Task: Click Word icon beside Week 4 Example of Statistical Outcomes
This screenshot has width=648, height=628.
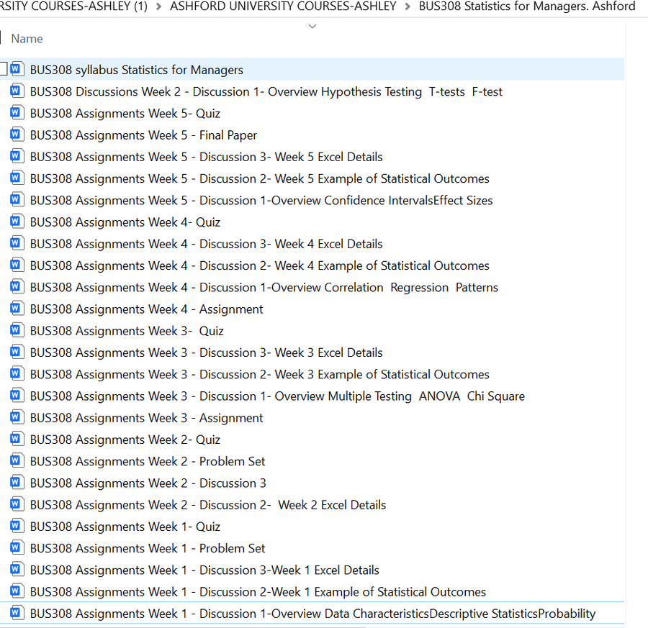Action: (x=17, y=265)
